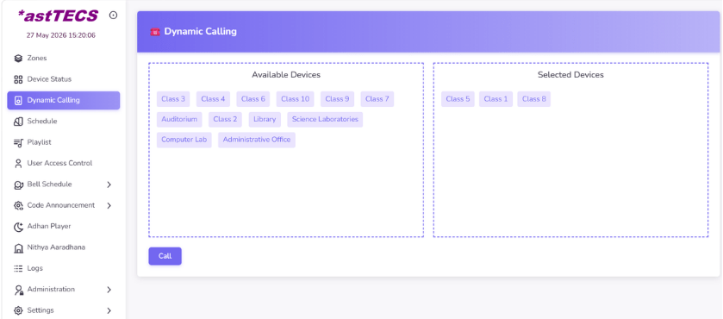Open the Device Status page
This screenshot has width=723, height=319.
(x=64, y=79)
